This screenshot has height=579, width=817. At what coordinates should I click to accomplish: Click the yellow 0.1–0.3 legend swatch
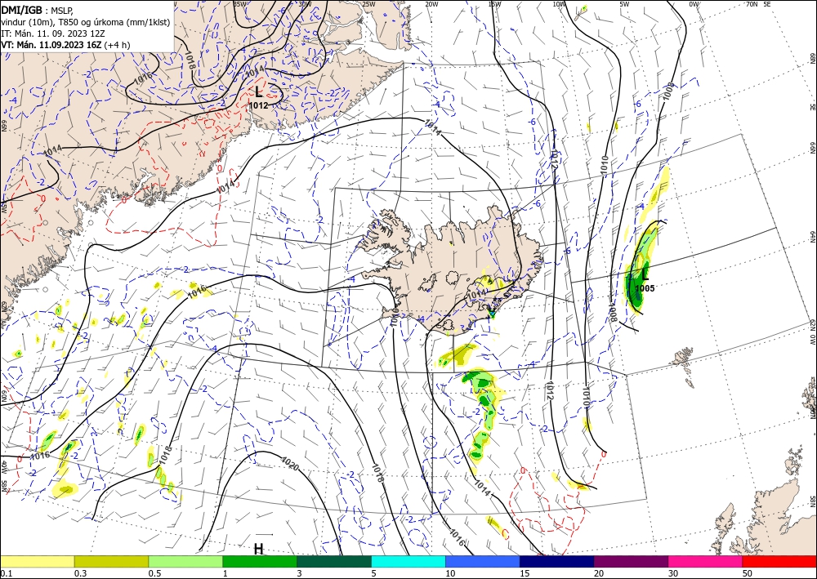click(x=37, y=561)
